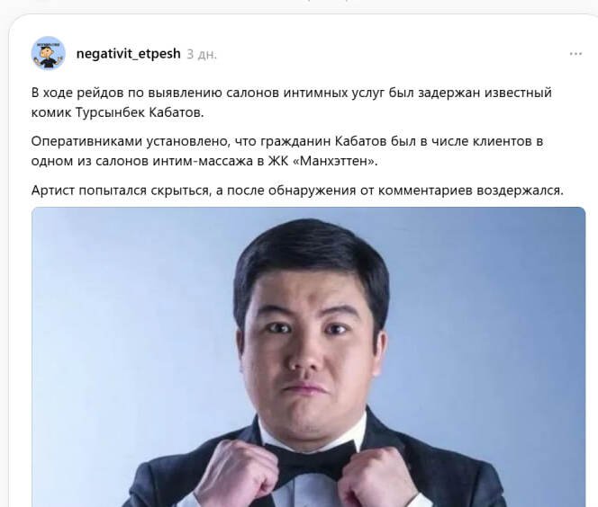
Task: Open the attached photo of man in tuxedo
Action: pos(308,357)
